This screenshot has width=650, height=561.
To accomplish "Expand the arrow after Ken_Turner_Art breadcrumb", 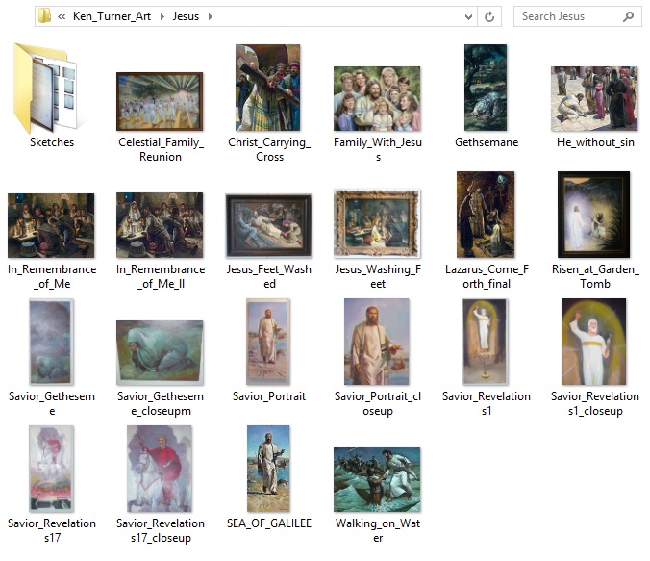I will tap(162, 16).
